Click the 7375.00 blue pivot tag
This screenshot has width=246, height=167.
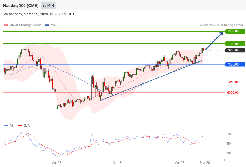(x=235, y=64)
